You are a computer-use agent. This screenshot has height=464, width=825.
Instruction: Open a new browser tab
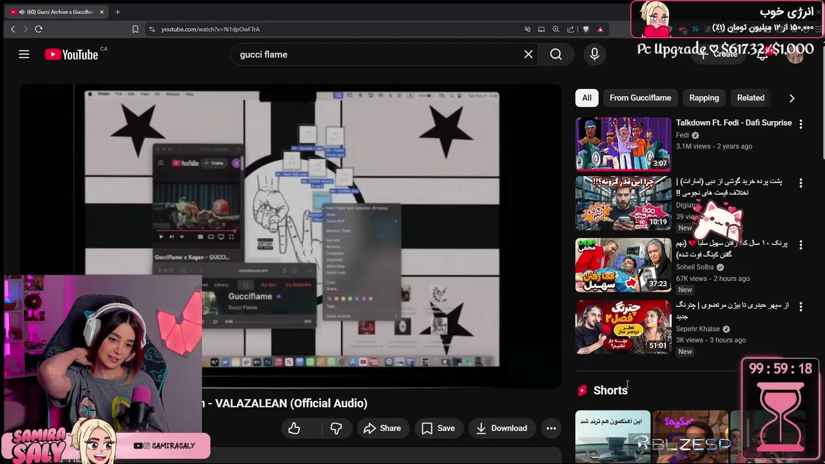[x=117, y=12]
